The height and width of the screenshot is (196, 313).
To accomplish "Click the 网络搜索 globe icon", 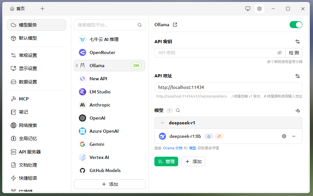I will pos(13,125).
